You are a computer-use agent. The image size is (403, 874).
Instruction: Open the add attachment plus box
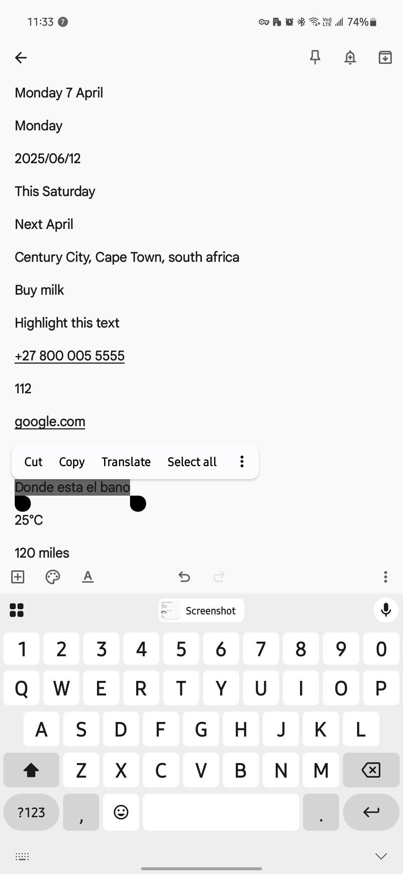click(18, 577)
